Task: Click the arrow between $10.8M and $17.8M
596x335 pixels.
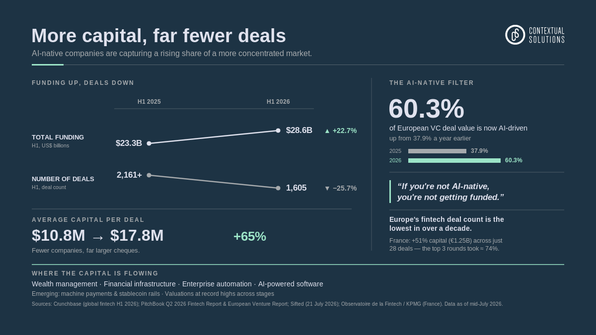Action: (x=98, y=236)
